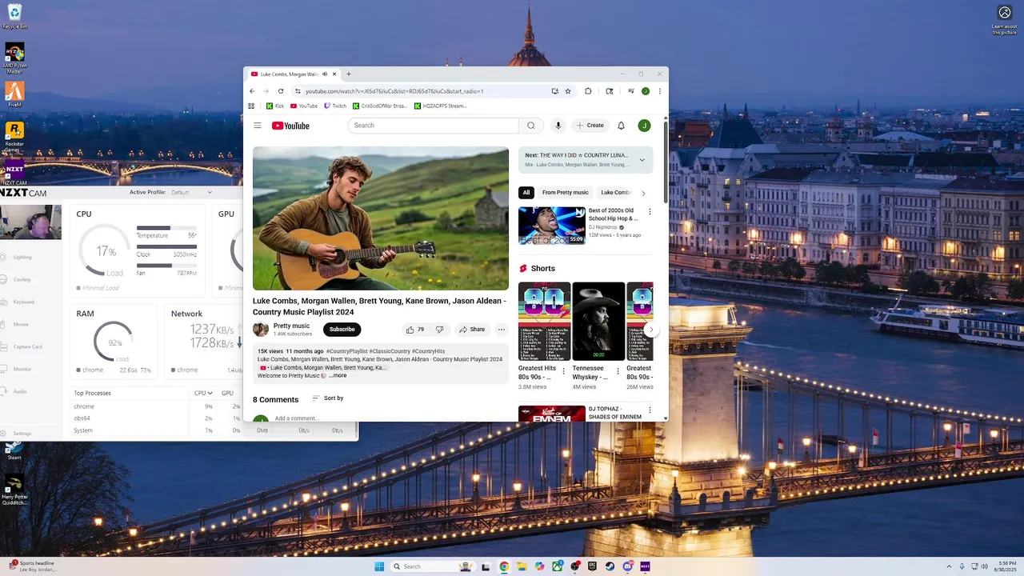This screenshot has height=576, width=1024.
Task: Open the Twitch bookmark
Action: click(335, 106)
